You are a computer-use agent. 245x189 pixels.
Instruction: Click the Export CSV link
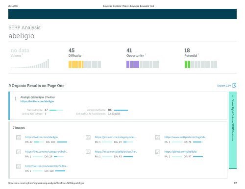click(x=224, y=86)
